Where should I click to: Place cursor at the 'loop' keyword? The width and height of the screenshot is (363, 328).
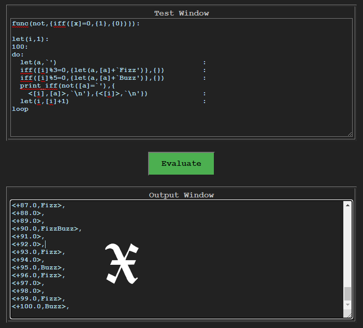coord(20,109)
